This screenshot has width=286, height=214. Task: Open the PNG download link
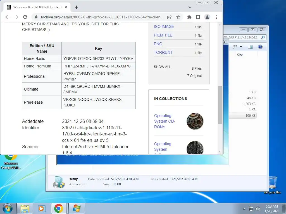[158, 44]
